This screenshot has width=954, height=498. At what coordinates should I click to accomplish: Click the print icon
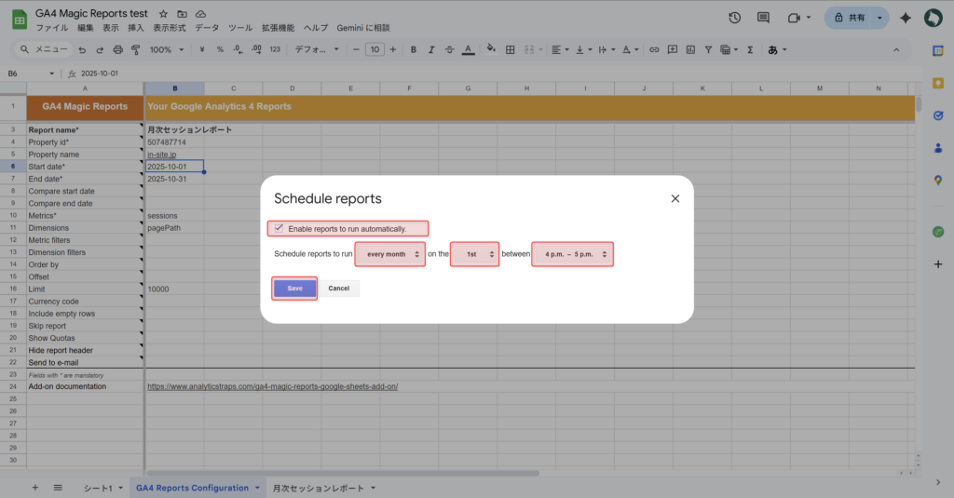[118, 50]
